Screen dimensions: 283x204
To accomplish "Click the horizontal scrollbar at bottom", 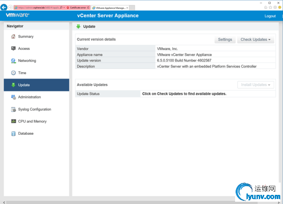I will (132, 203).
